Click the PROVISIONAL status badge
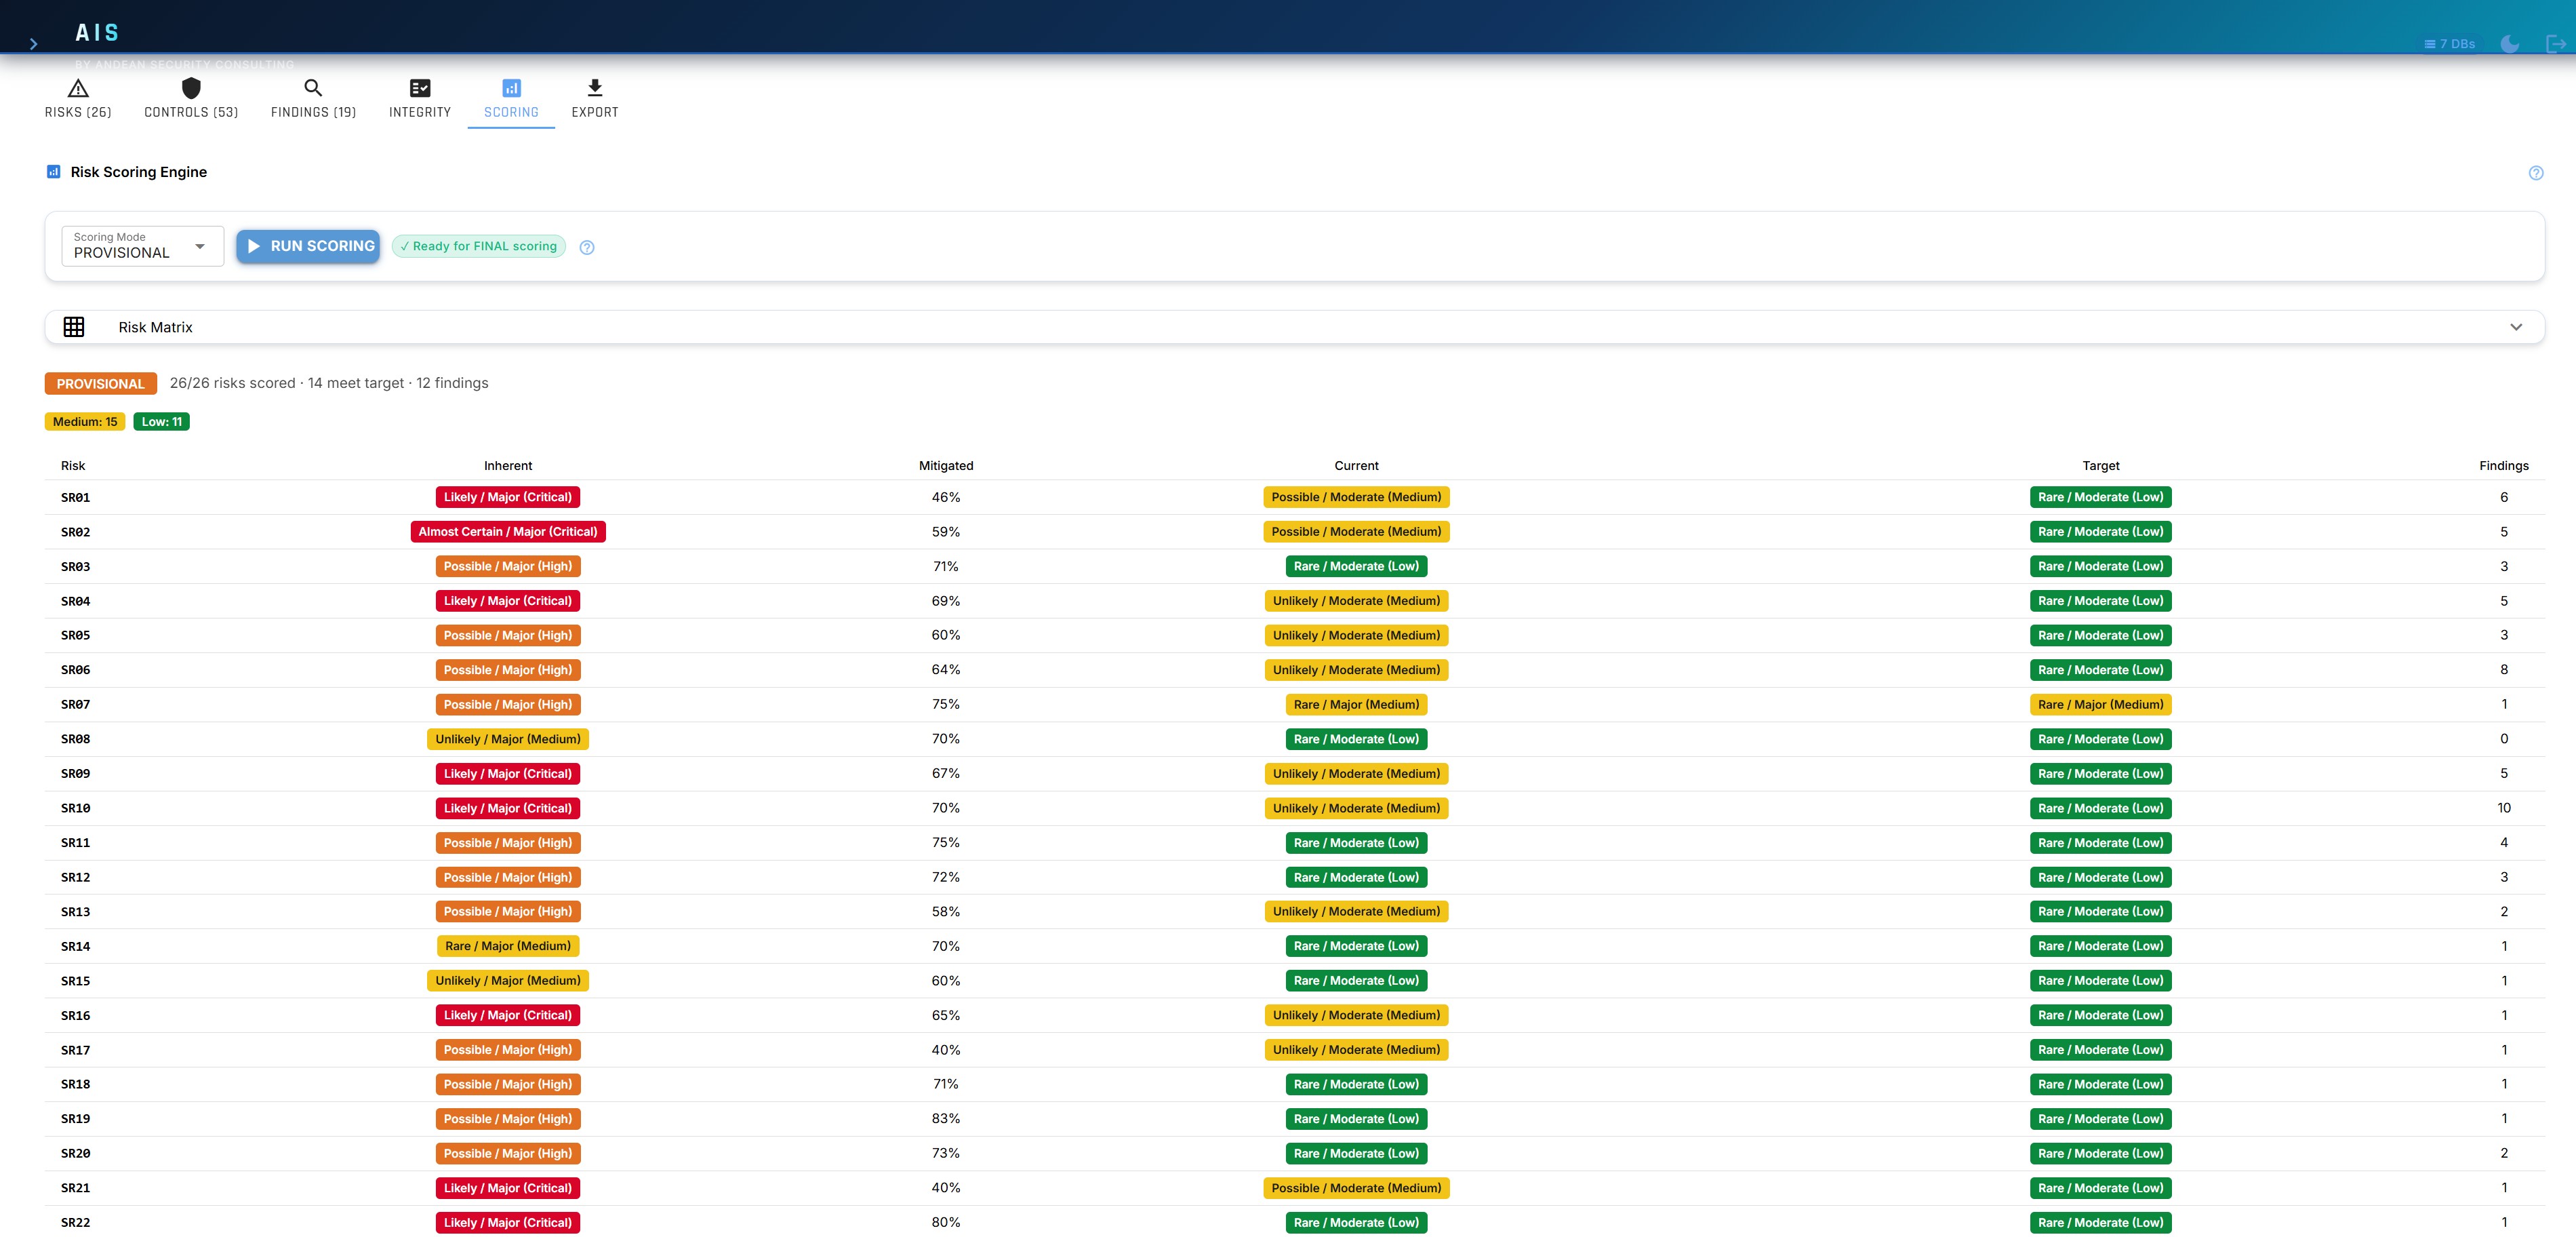The image size is (2576, 1237). click(x=101, y=385)
